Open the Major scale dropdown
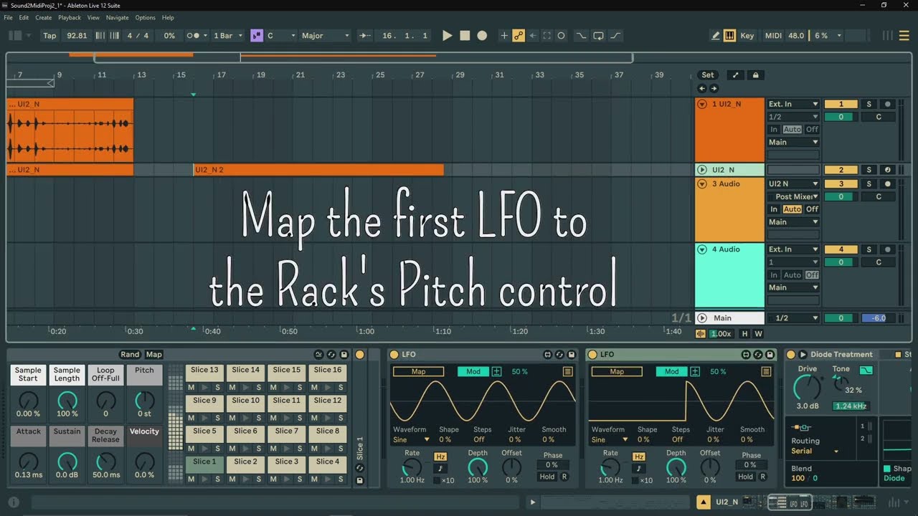The image size is (918, 516). [326, 36]
